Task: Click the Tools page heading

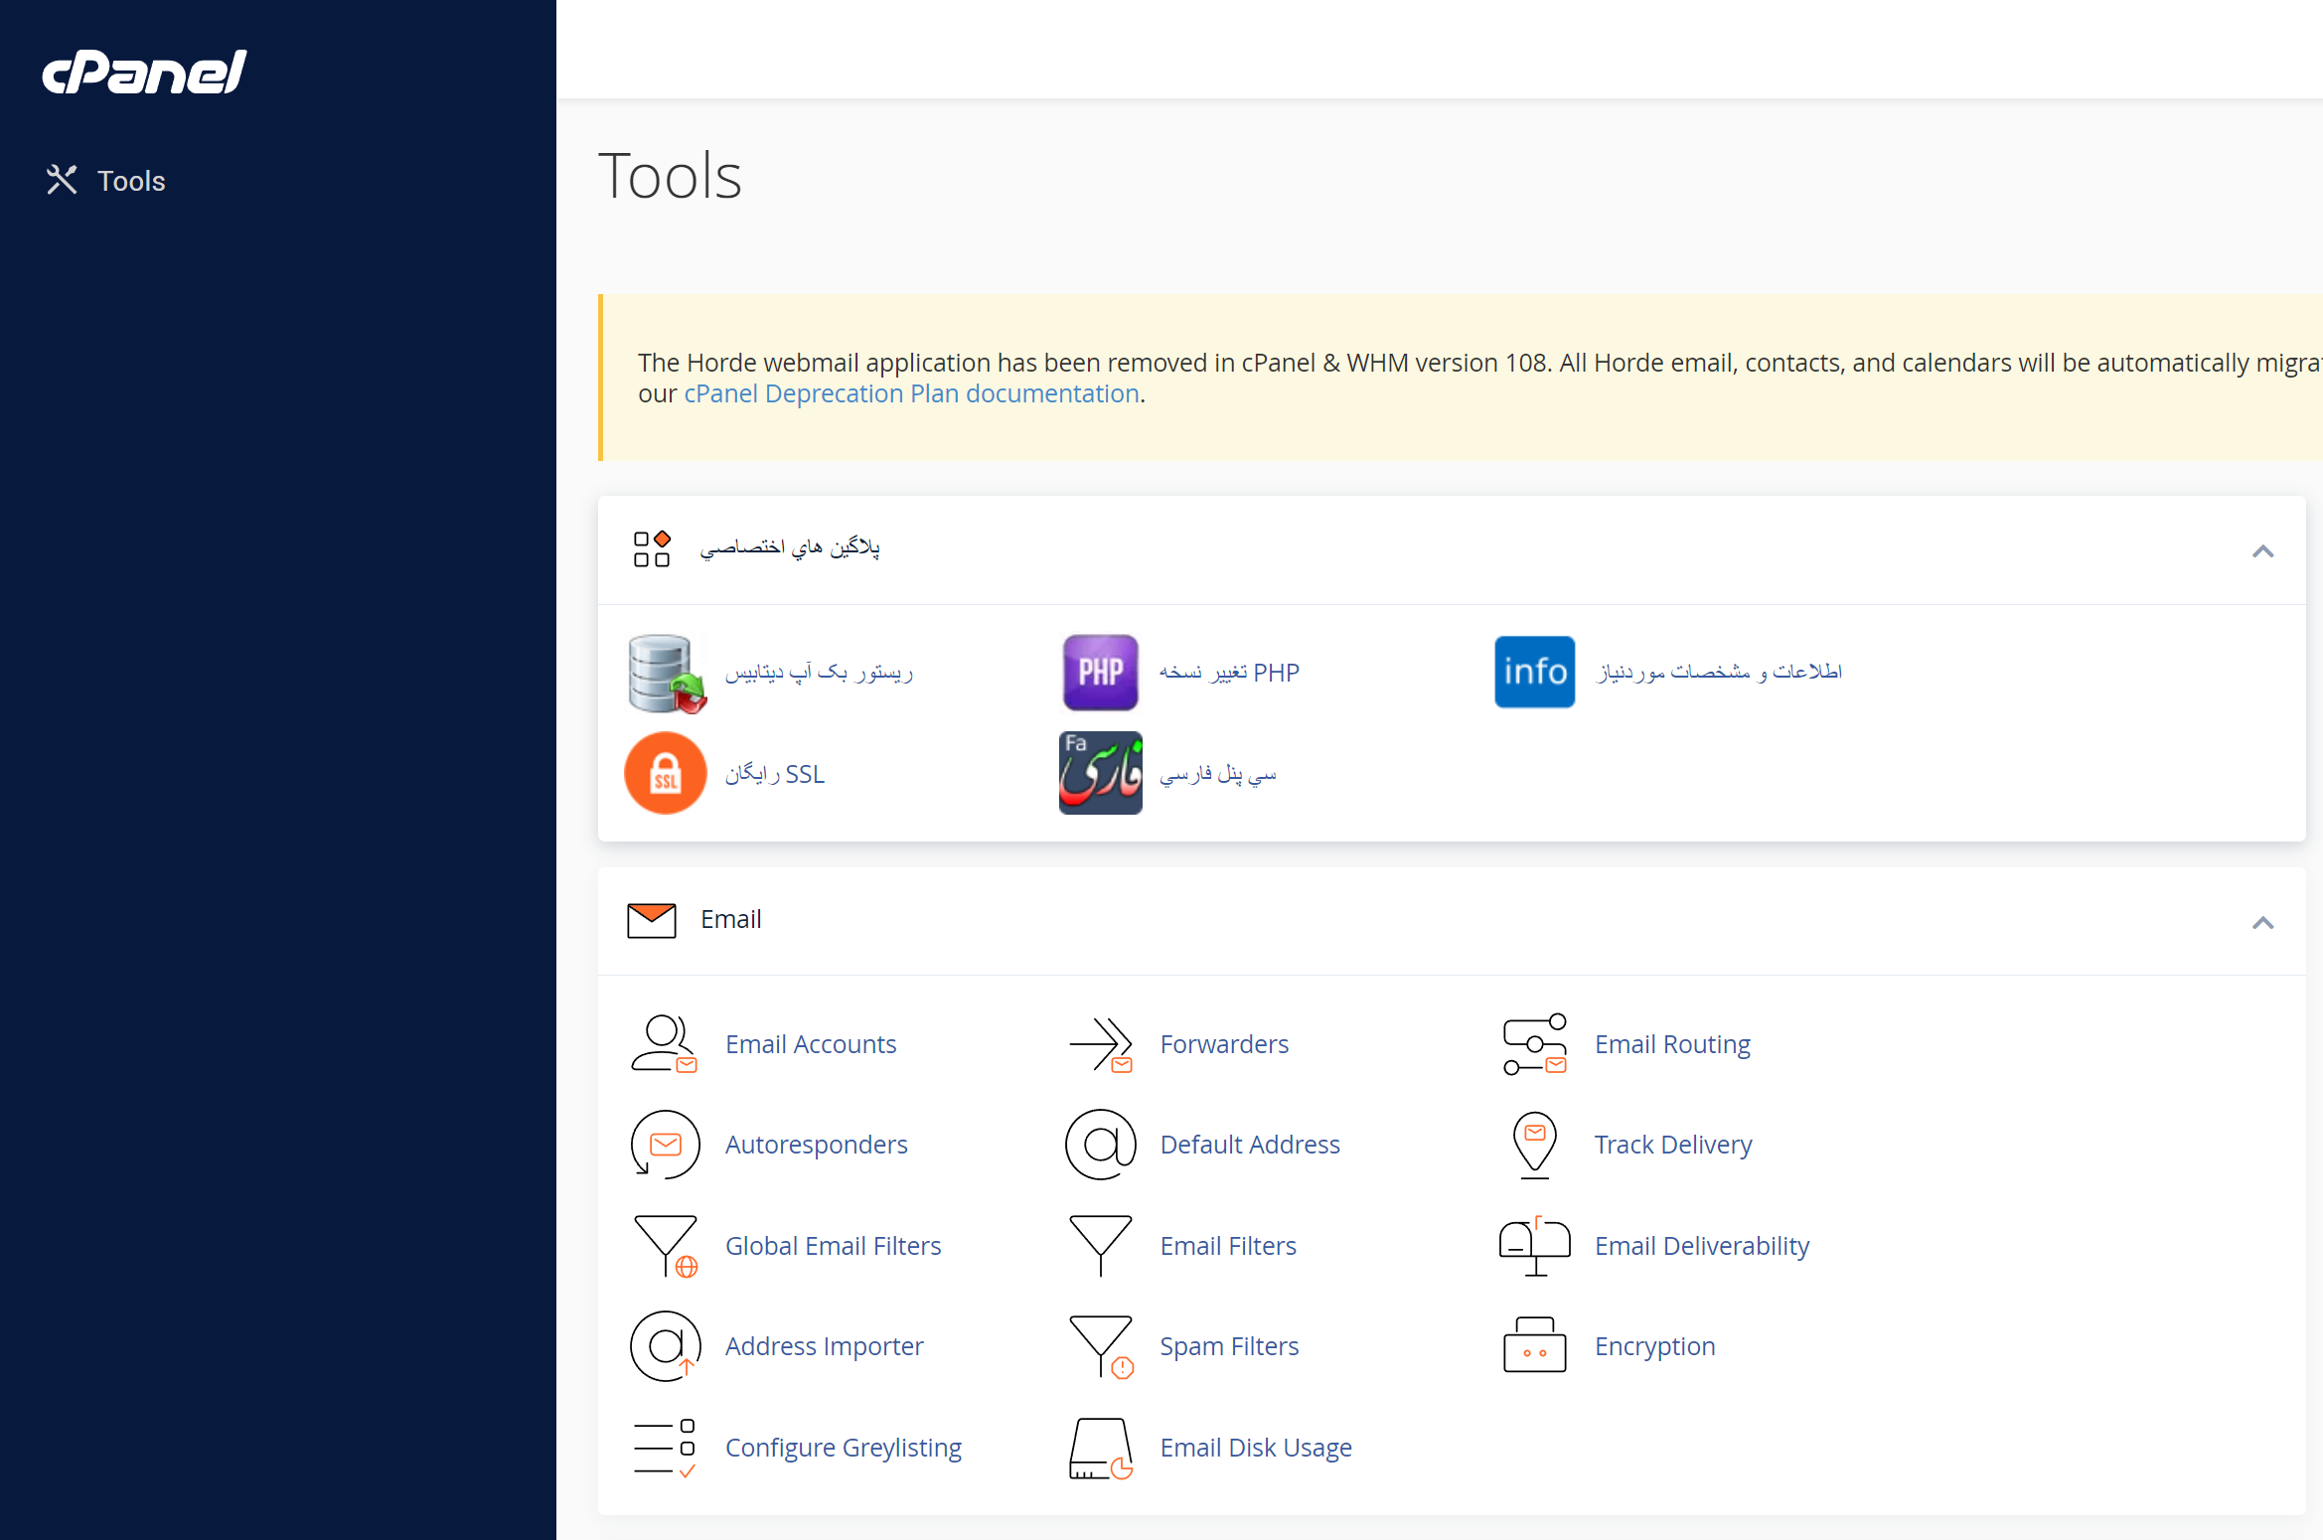Action: (x=670, y=176)
